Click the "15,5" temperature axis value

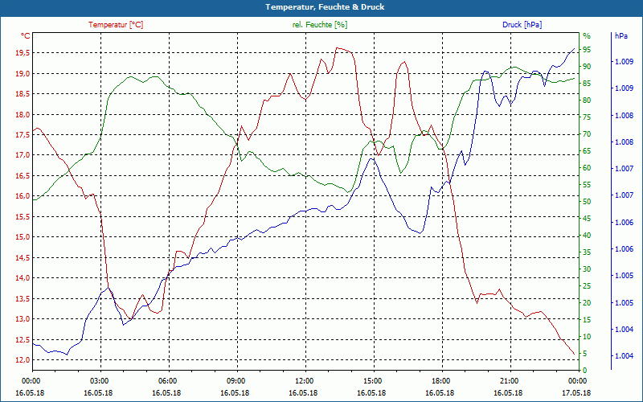click(23, 216)
